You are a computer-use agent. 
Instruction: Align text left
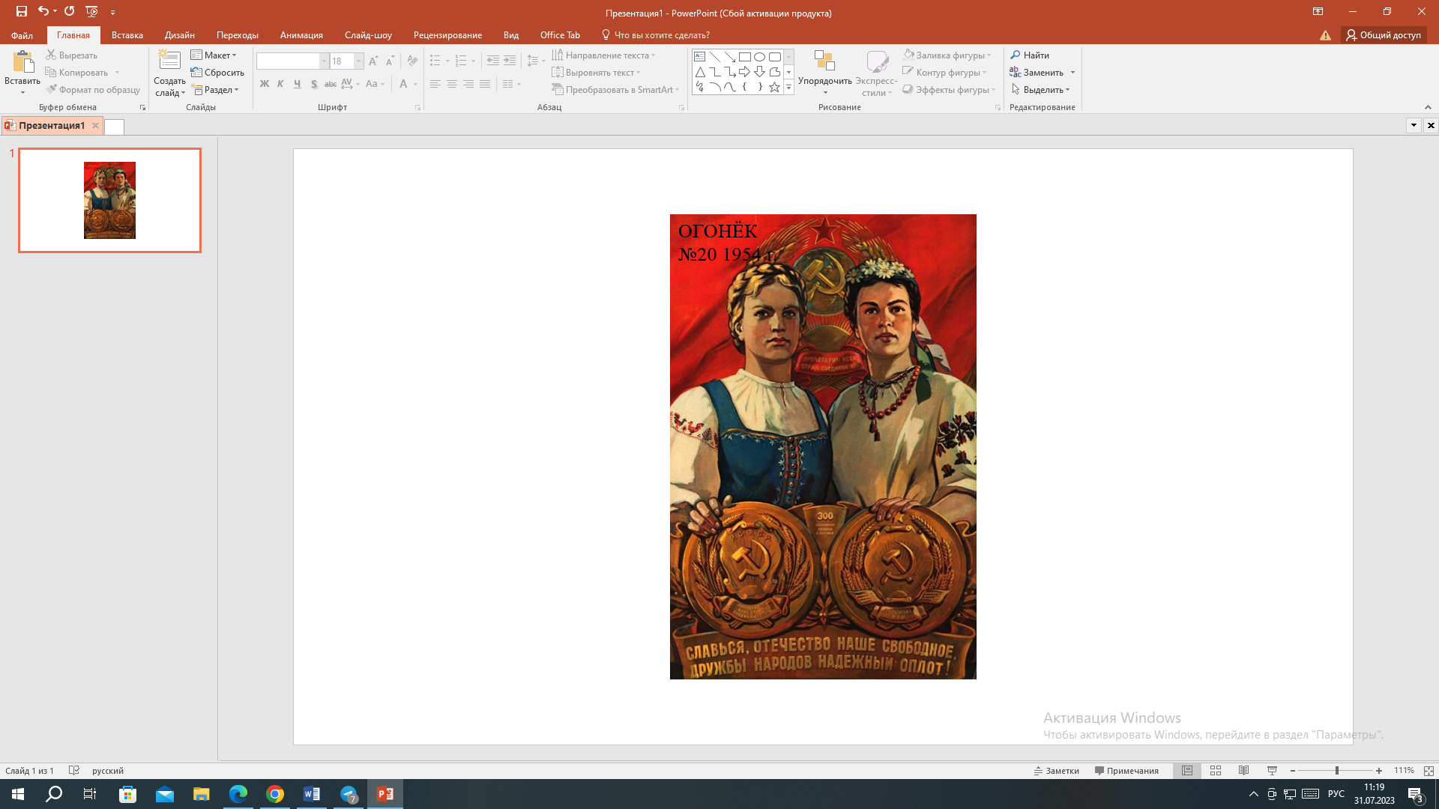coord(435,84)
